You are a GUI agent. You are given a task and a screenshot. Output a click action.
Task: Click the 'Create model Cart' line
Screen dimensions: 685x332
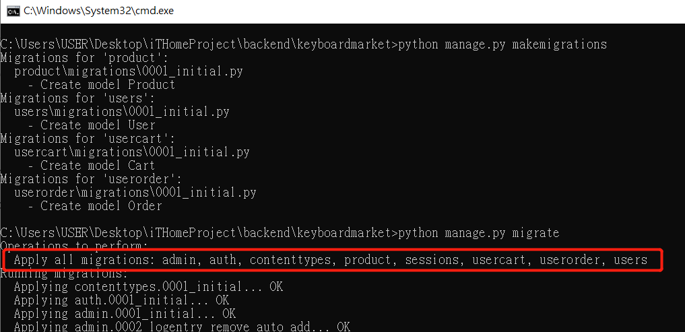pyautogui.click(x=92, y=166)
